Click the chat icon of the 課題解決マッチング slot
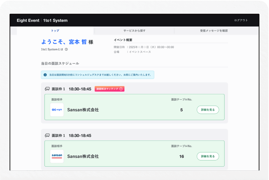Screen dimensions: 269x180 click(x=47, y=89)
